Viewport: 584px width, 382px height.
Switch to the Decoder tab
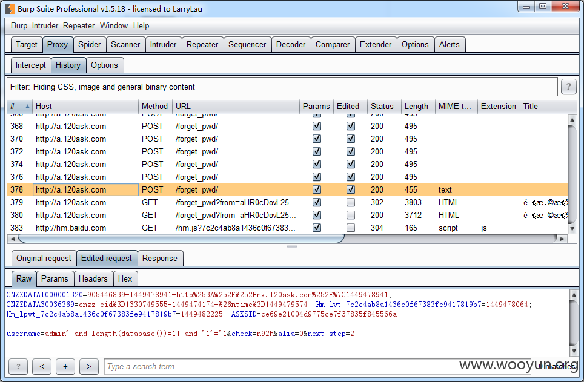pos(291,45)
